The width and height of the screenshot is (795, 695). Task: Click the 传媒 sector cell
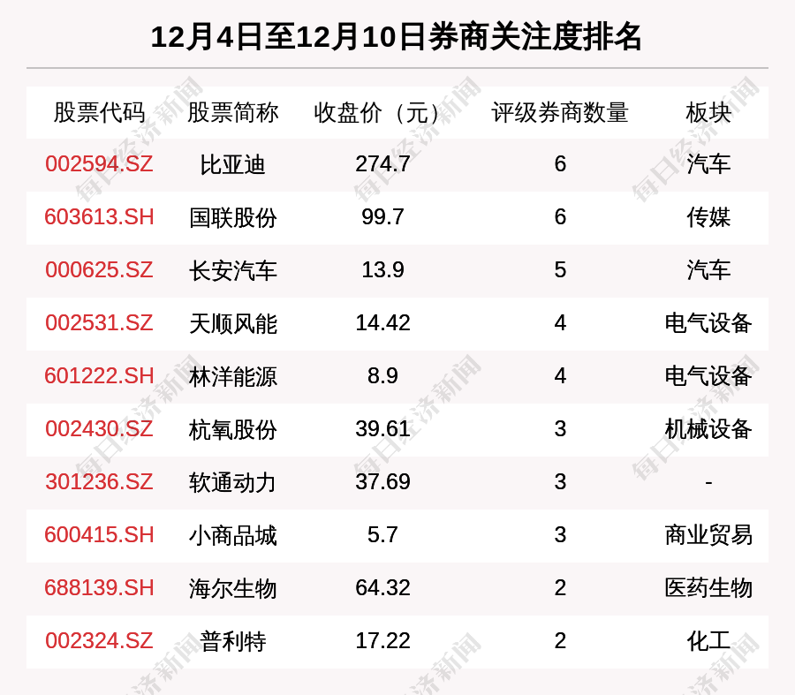pyautogui.click(x=708, y=217)
